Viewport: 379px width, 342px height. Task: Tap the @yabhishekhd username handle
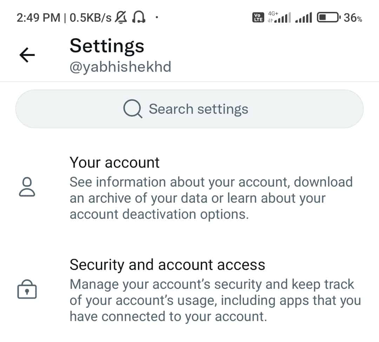(120, 67)
